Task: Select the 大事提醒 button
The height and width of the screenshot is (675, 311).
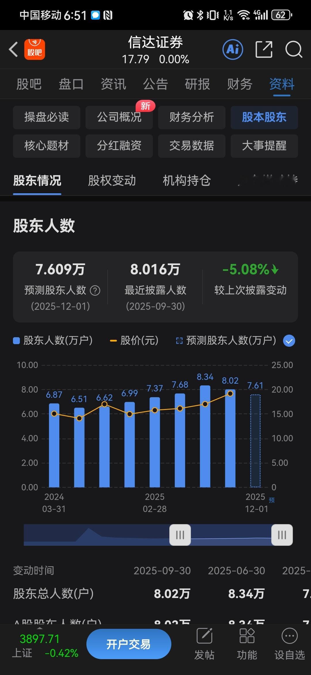Action: pos(264,146)
